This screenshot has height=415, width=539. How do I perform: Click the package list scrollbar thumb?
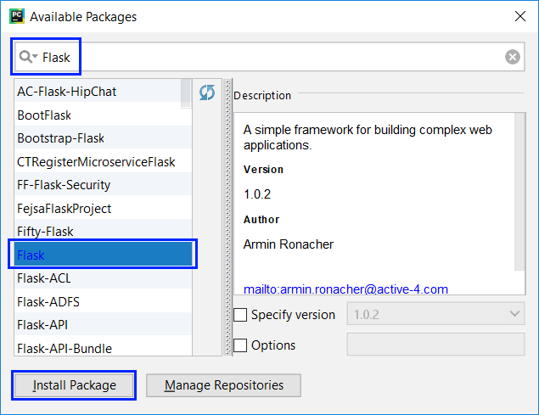pos(186,93)
